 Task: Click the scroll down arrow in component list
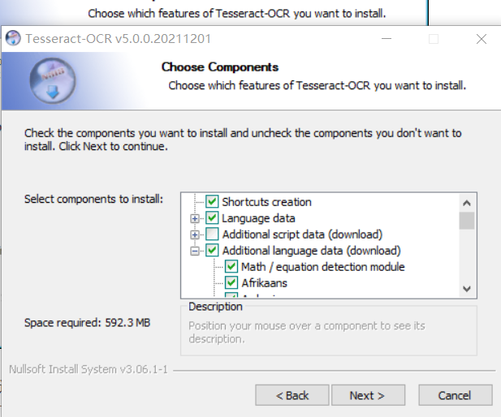pyautogui.click(x=467, y=289)
